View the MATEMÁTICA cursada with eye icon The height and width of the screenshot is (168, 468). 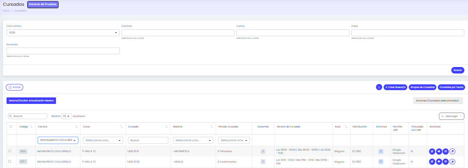439,151
